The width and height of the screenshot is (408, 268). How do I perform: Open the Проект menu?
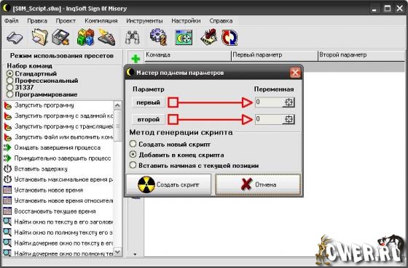(66, 21)
